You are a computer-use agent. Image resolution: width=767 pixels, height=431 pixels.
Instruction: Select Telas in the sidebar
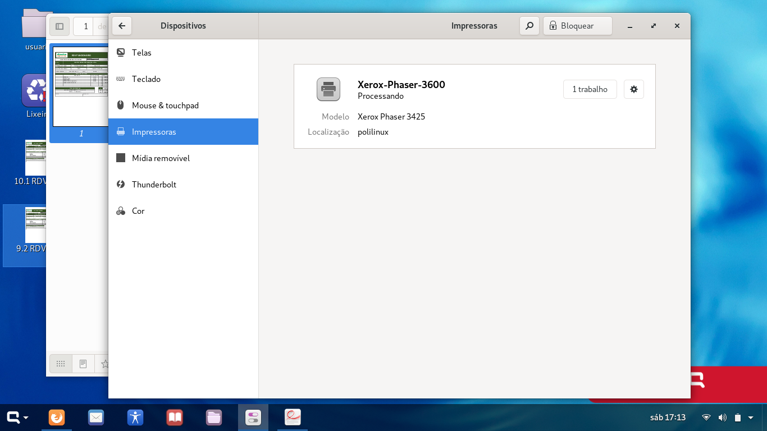coord(183,53)
